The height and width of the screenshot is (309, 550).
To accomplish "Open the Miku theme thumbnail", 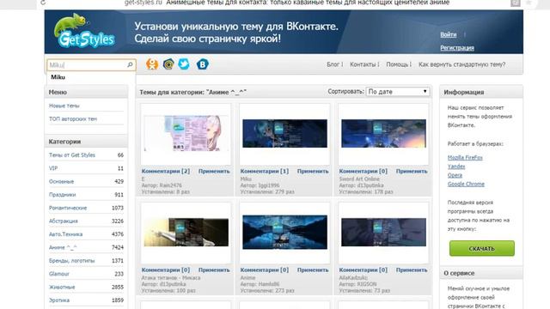I will (x=284, y=134).
